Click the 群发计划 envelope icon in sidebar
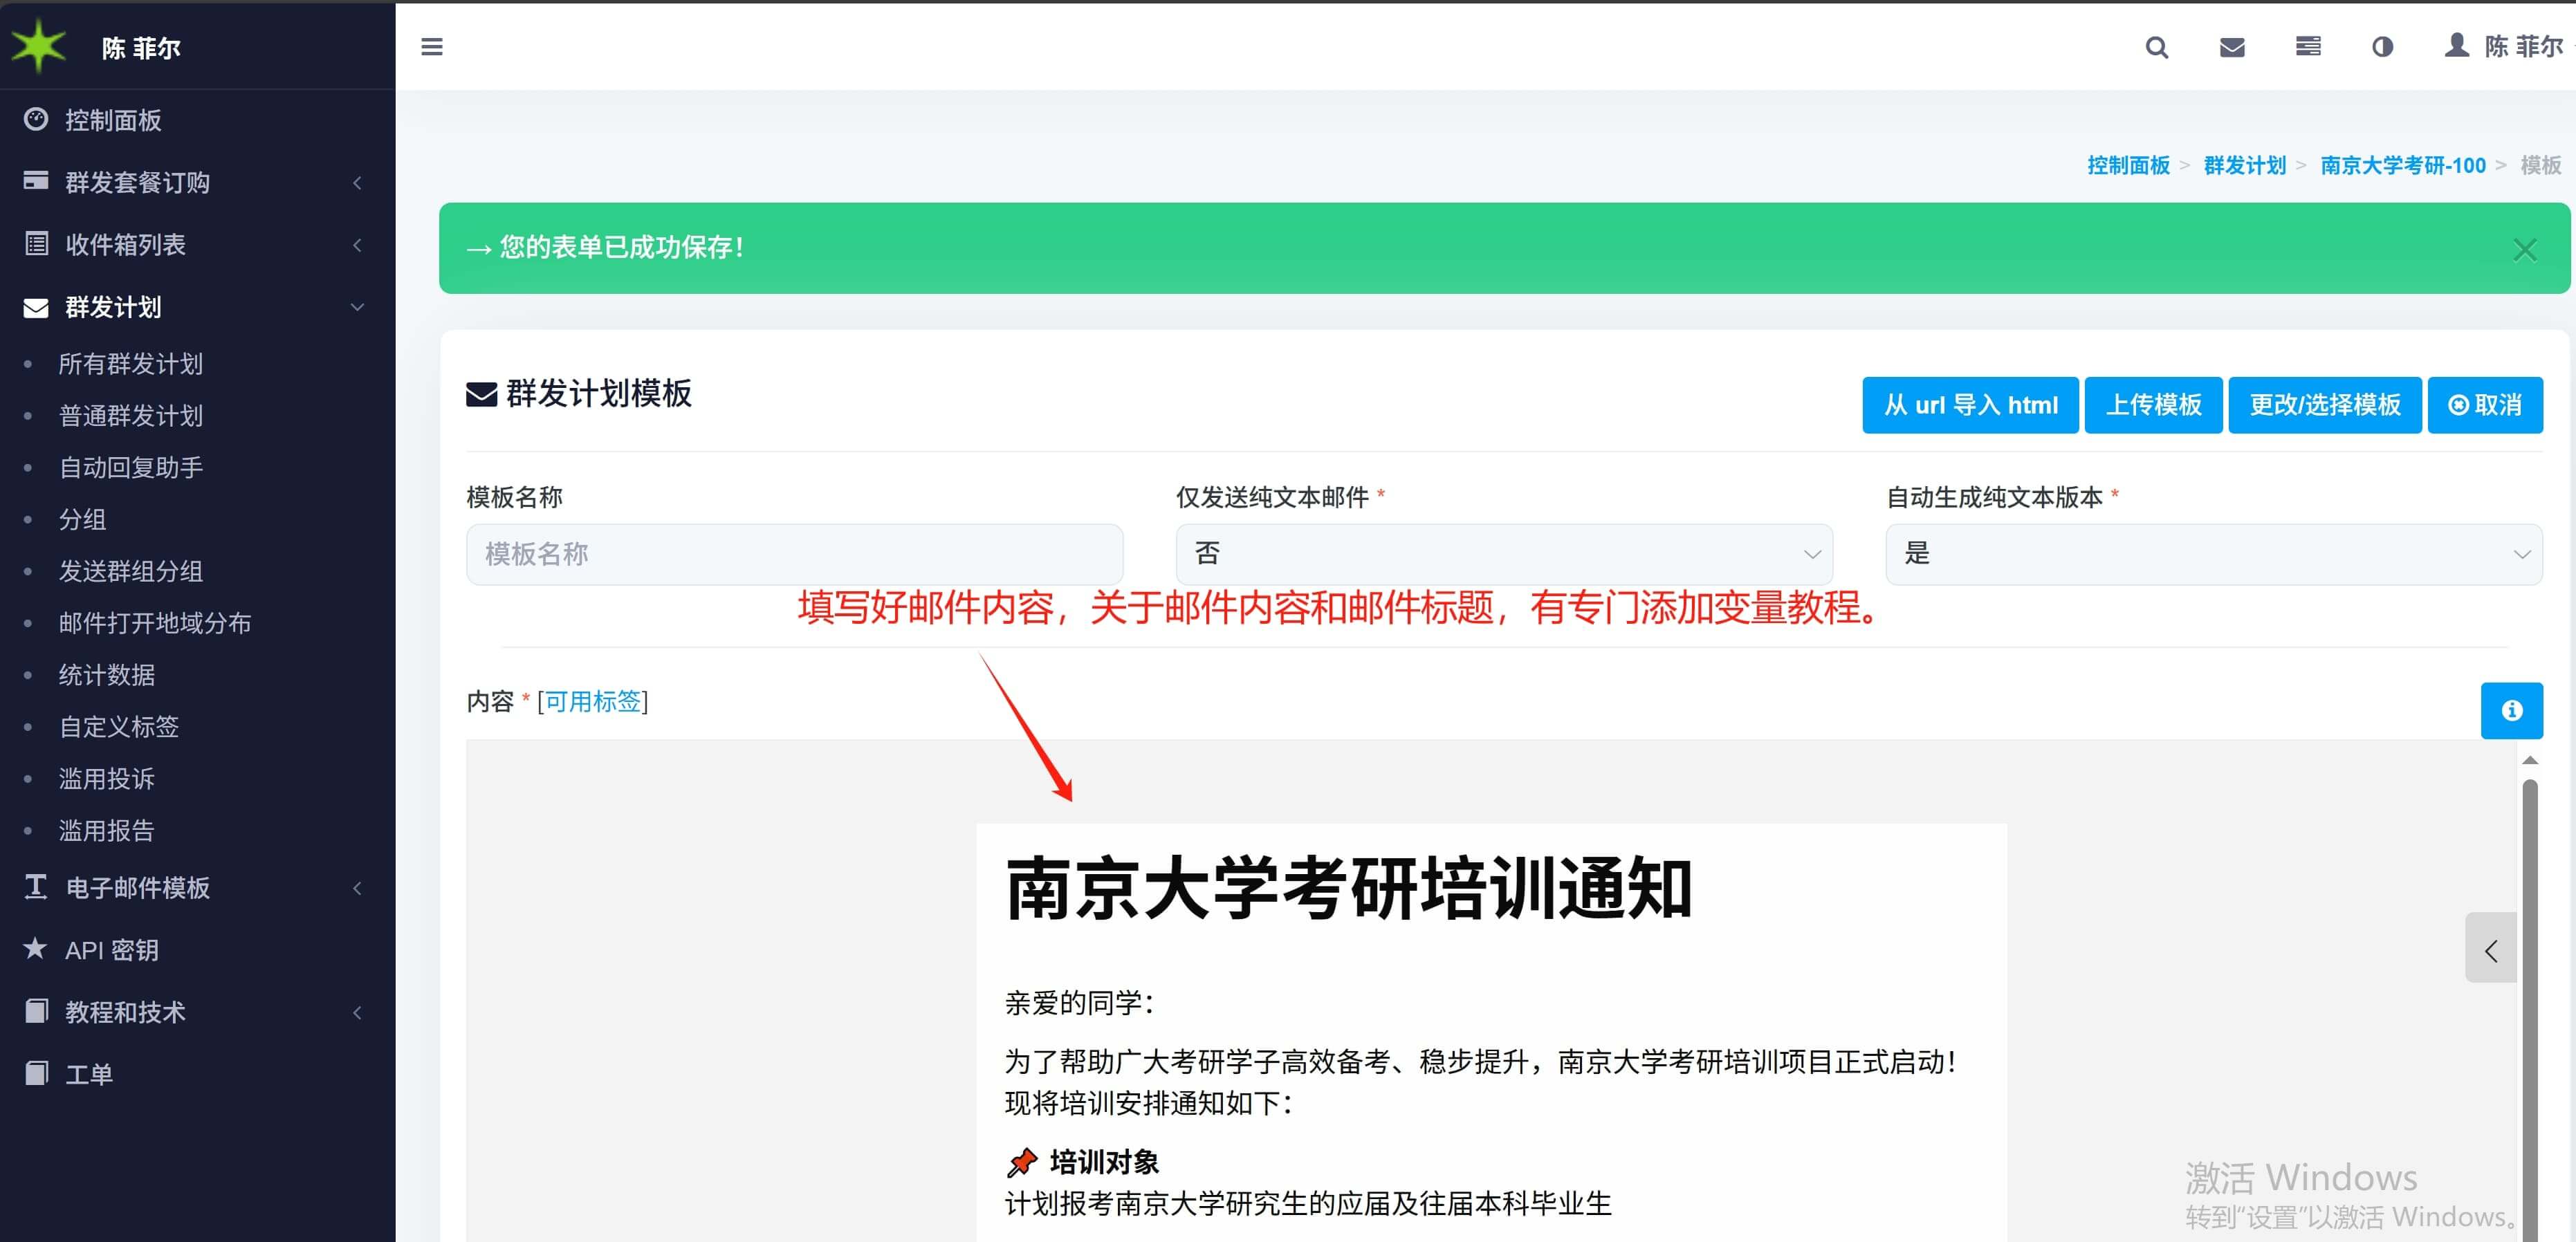Viewport: 2576px width, 1242px height. (x=36, y=307)
